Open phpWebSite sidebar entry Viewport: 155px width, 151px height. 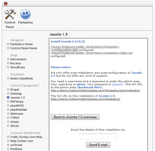point(19,110)
